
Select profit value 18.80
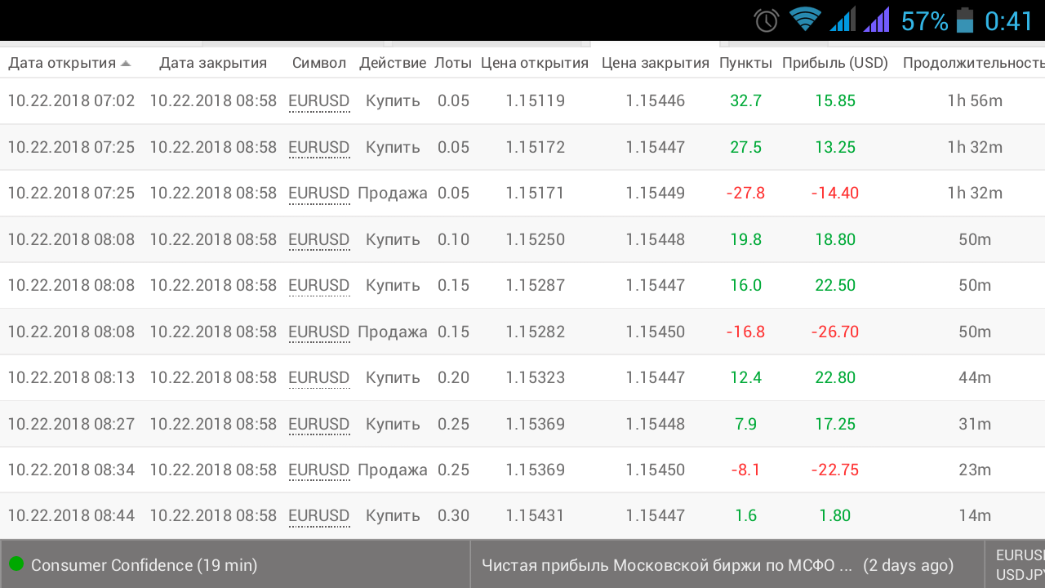click(835, 240)
